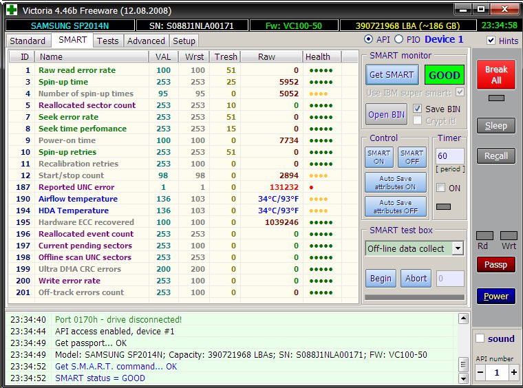Click the log scrollbar down arrow
The image size is (523, 388).
463,378
